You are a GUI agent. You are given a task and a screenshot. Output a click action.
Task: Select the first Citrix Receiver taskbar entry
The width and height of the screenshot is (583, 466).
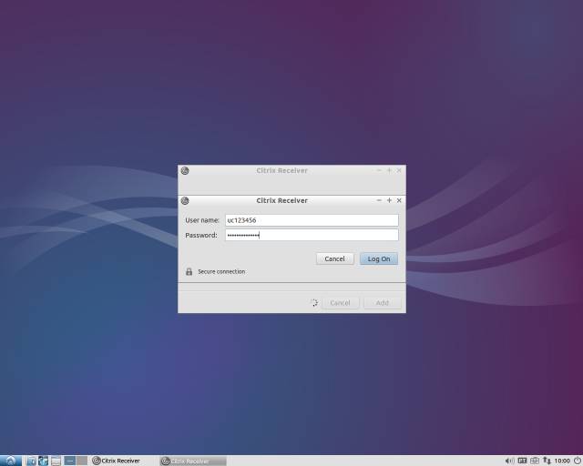[x=123, y=461]
